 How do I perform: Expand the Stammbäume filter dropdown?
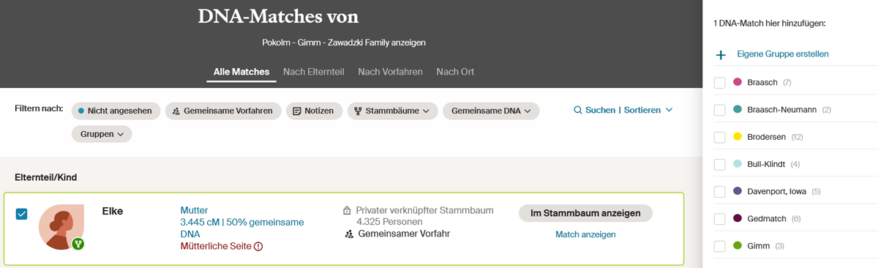pyautogui.click(x=392, y=111)
